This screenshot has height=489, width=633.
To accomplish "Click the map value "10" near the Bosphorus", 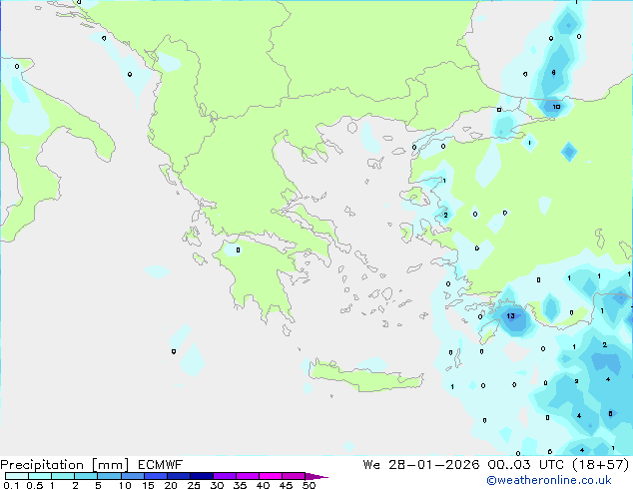I will click(x=556, y=107).
